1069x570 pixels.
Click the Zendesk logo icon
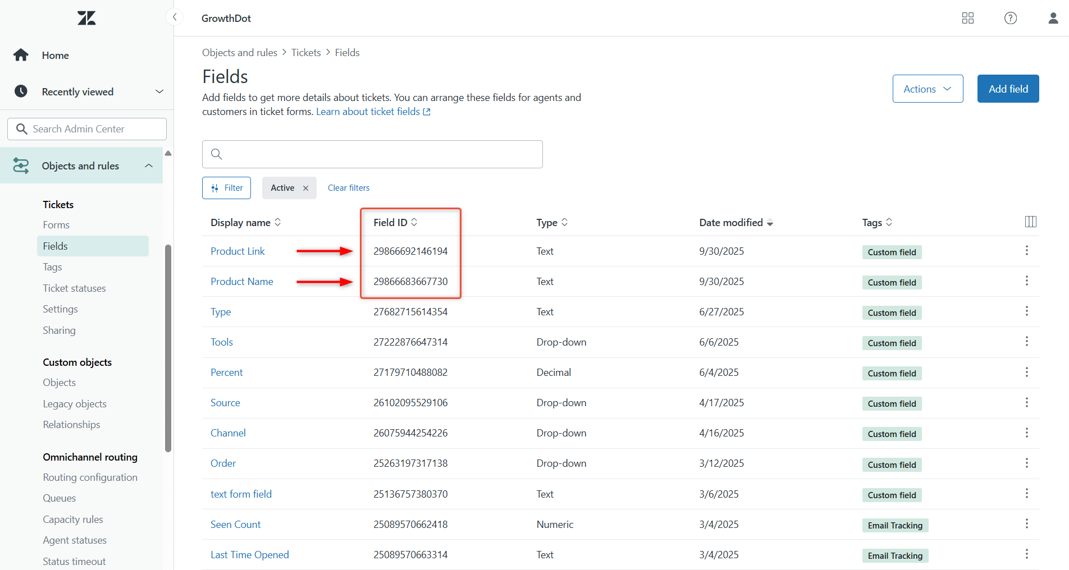(86, 18)
